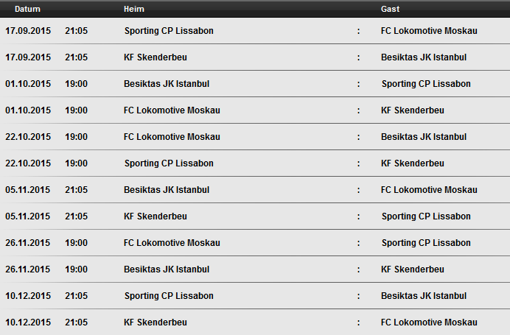Select home team Sporting CP Lissabon on 17.09.2015
This screenshot has width=510, height=335.
[169, 31]
